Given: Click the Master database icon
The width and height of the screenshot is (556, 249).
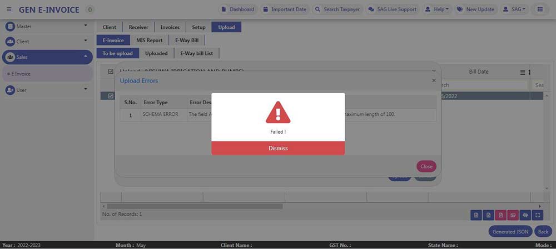Looking at the screenshot, I should 10,26.
